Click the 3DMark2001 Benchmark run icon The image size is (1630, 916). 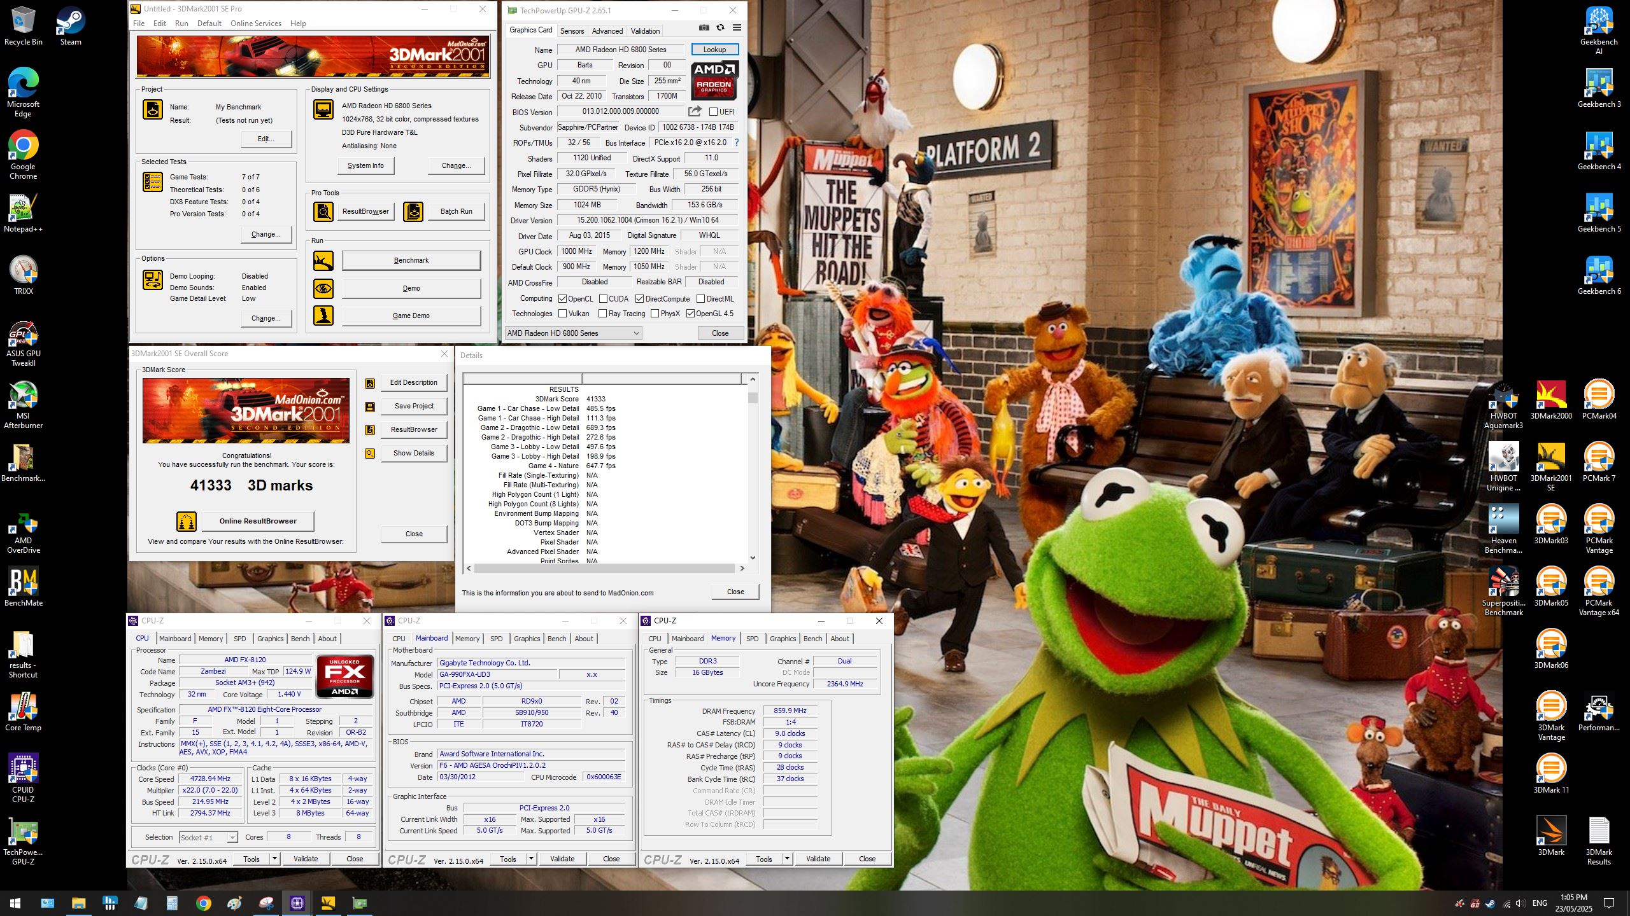tap(323, 260)
